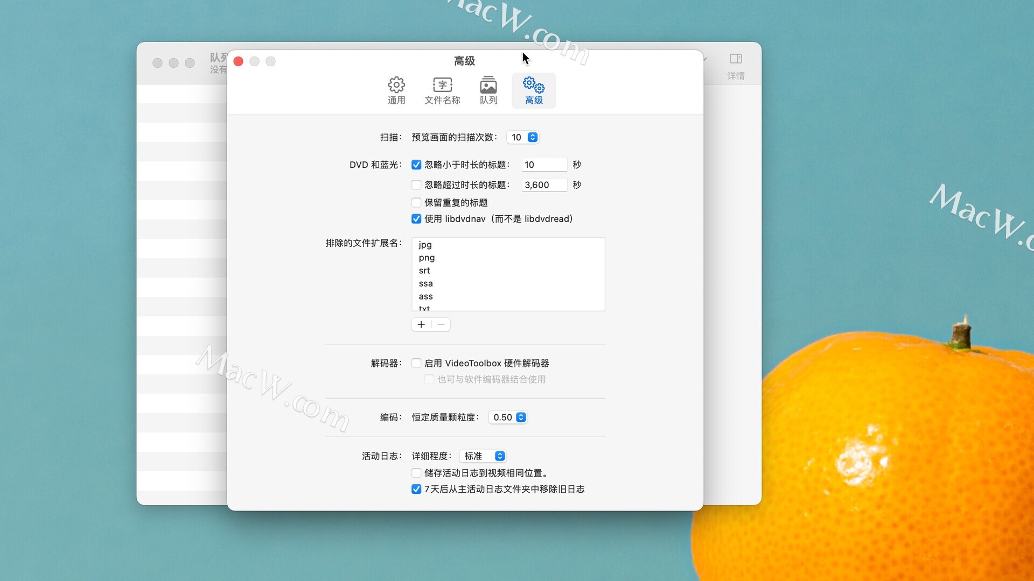This screenshot has height=581, width=1034.
Task: Click the maximum duration field showing 3,600
Action: [544, 185]
